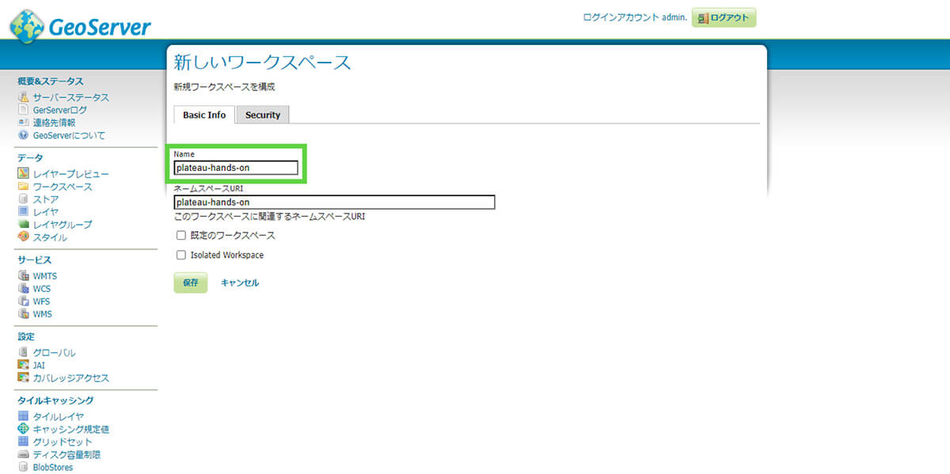
Task: Click the contact info (連絡先情報) icon
Action: [x=24, y=123]
